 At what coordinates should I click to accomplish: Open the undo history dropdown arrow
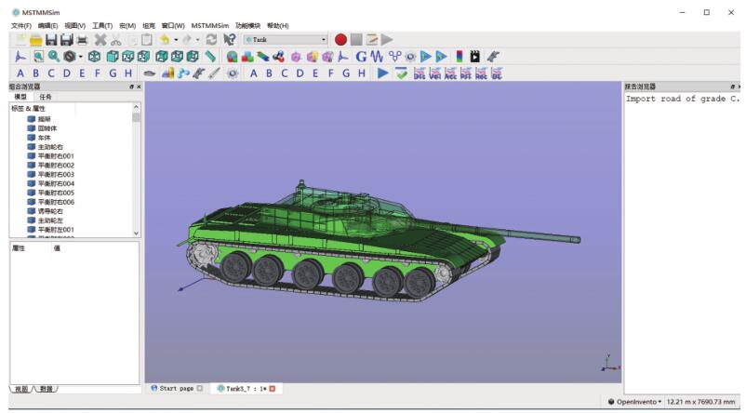coord(177,40)
